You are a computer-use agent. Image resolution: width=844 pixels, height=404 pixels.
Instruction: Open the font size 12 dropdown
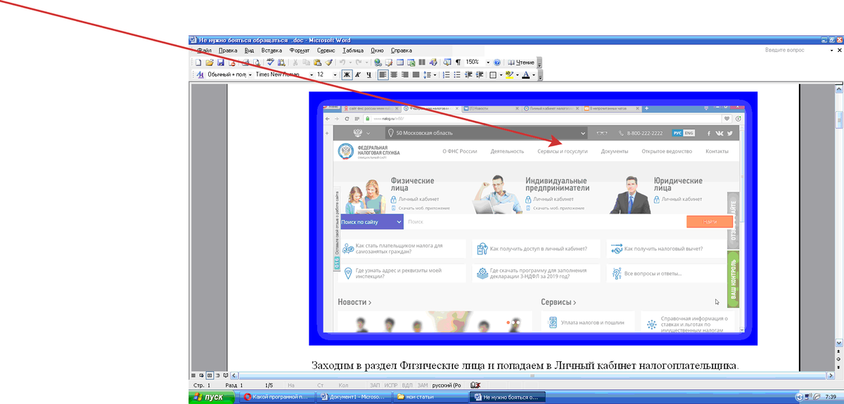pyautogui.click(x=335, y=74)
